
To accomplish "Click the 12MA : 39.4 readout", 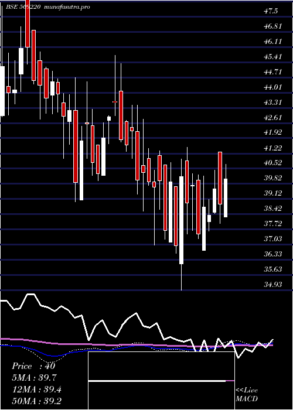I will tap(37, 389).
